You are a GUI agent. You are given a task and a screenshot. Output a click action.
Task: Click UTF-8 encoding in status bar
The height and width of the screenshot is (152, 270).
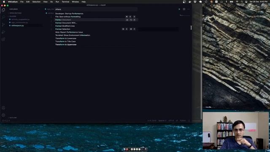tap(171, 121)
